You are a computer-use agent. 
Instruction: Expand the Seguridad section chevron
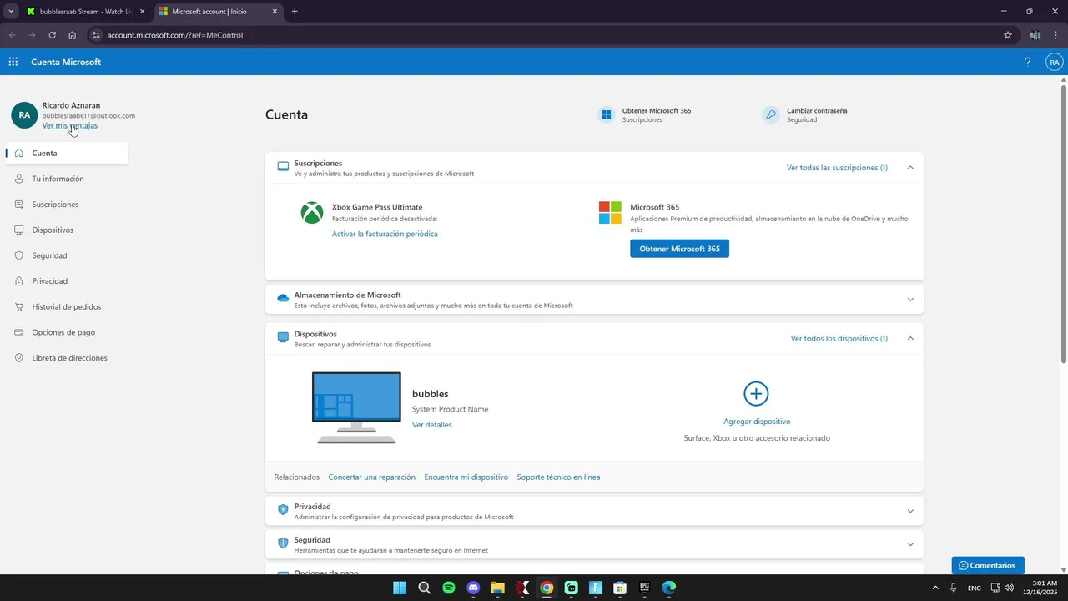pyautogui.click(x=910, y=544)
